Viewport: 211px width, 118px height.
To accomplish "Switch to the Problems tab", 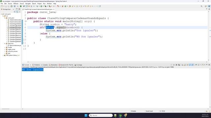I will click(x=36, y=65).
